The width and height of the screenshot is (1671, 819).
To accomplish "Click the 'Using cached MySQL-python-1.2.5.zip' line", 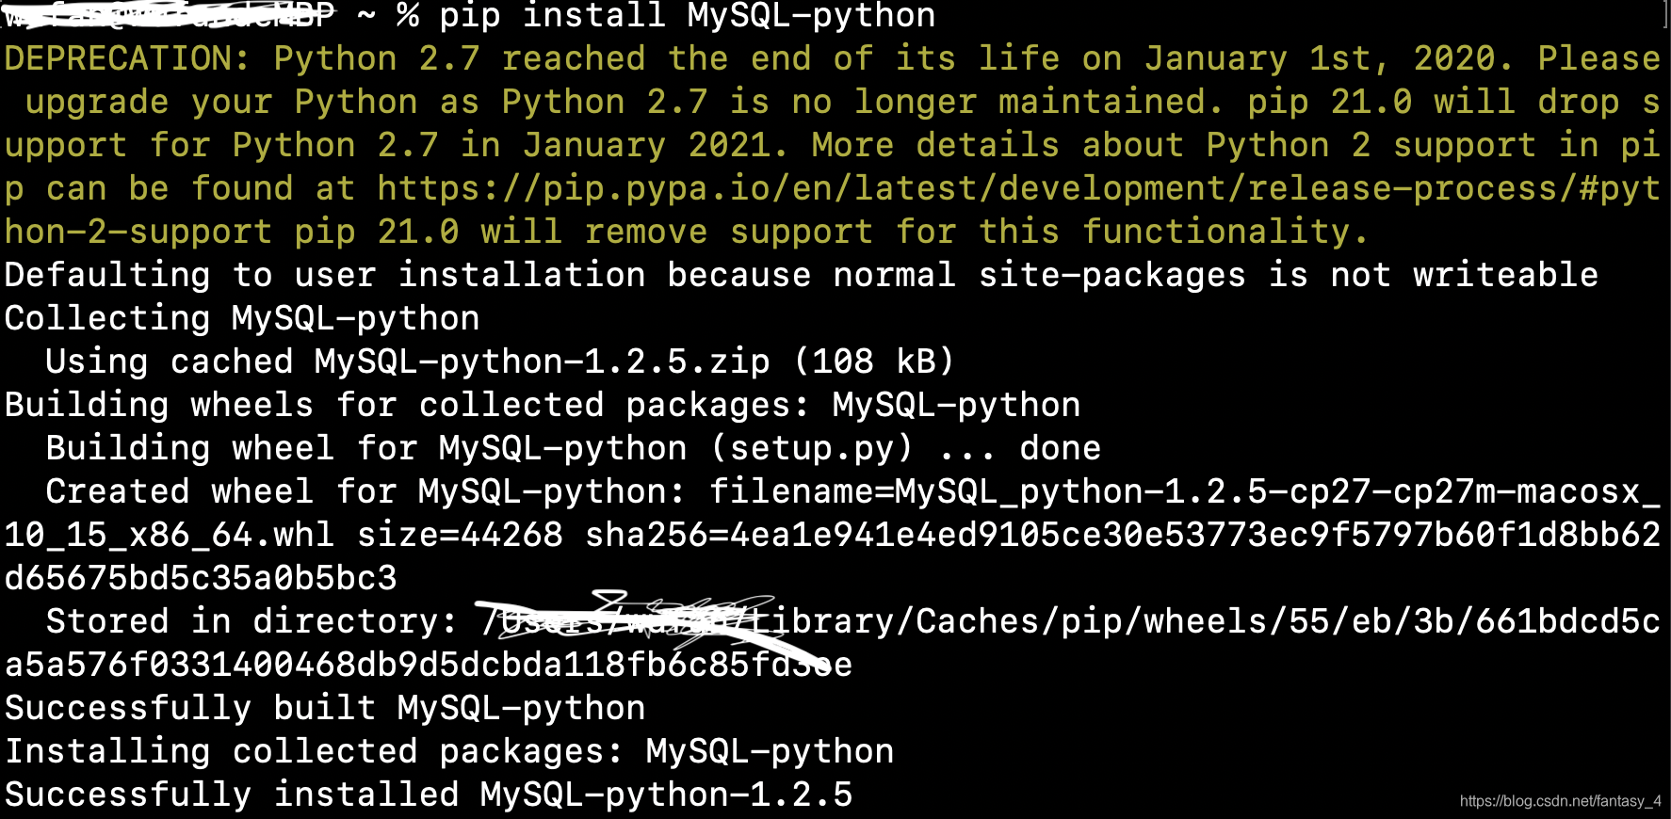I will click(500, 361).
